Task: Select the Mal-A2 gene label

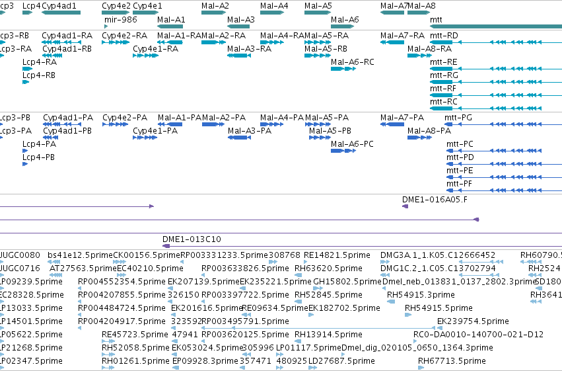Action: (215, 6)
